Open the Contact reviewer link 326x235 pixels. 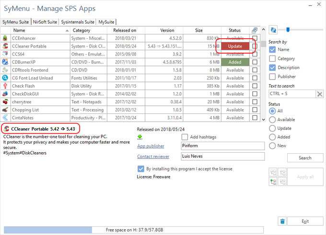point(153,157)
